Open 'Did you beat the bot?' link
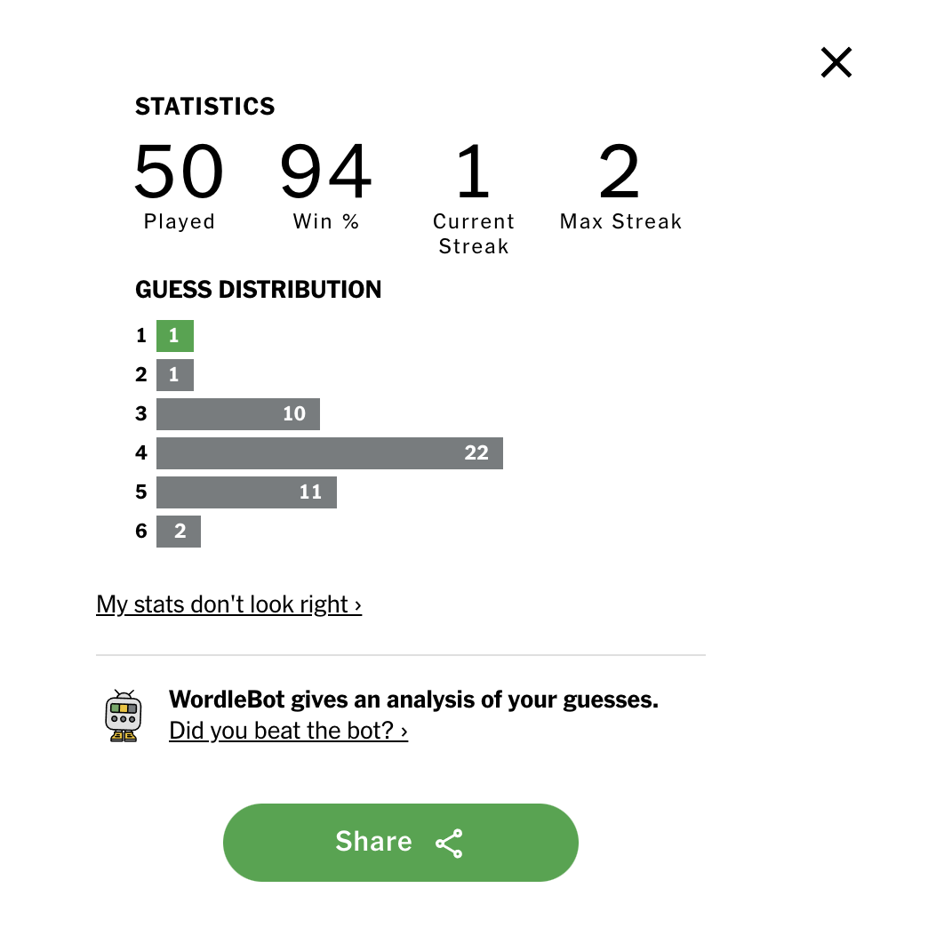This screenshot has width=944, height=928. click(x=288, y=731)
